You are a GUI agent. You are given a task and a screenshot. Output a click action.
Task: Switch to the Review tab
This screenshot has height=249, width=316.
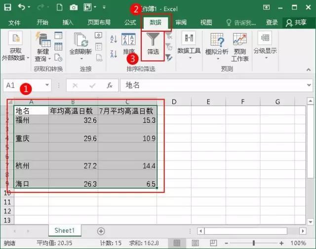(181, 22)
